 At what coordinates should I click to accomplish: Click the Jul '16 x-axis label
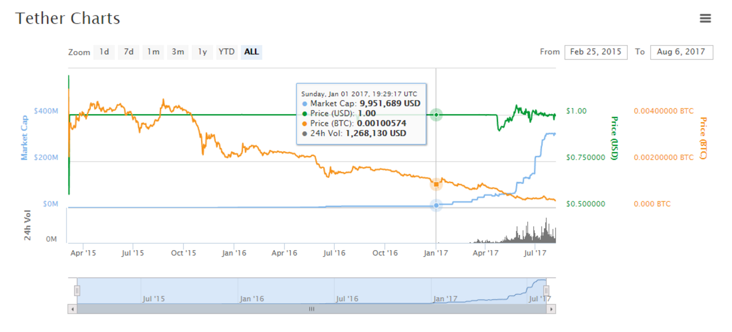click(x=334, y=253)
